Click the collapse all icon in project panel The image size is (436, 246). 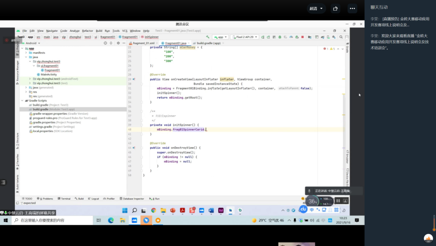pos(111,43)
